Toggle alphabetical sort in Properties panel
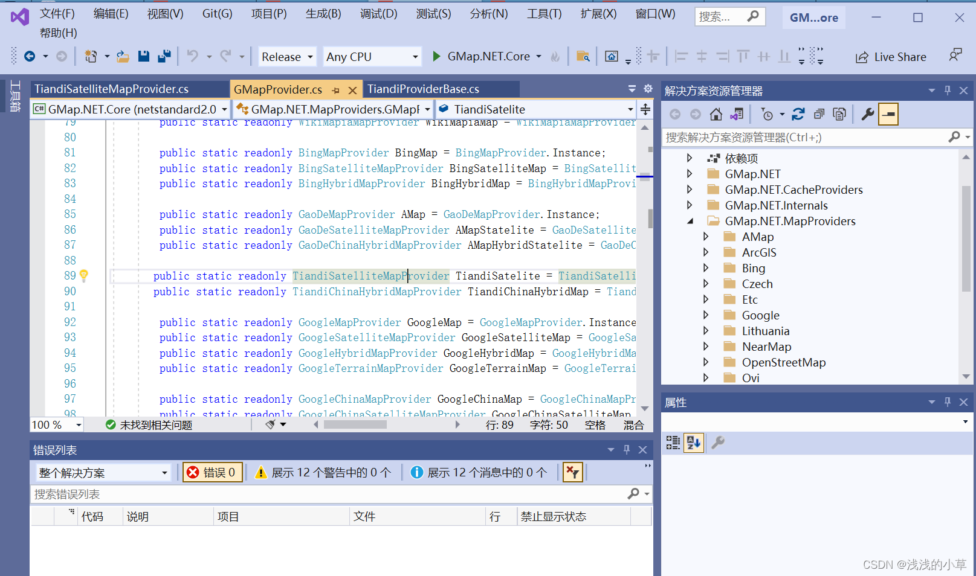976x576 pixels. coord(694,443)
